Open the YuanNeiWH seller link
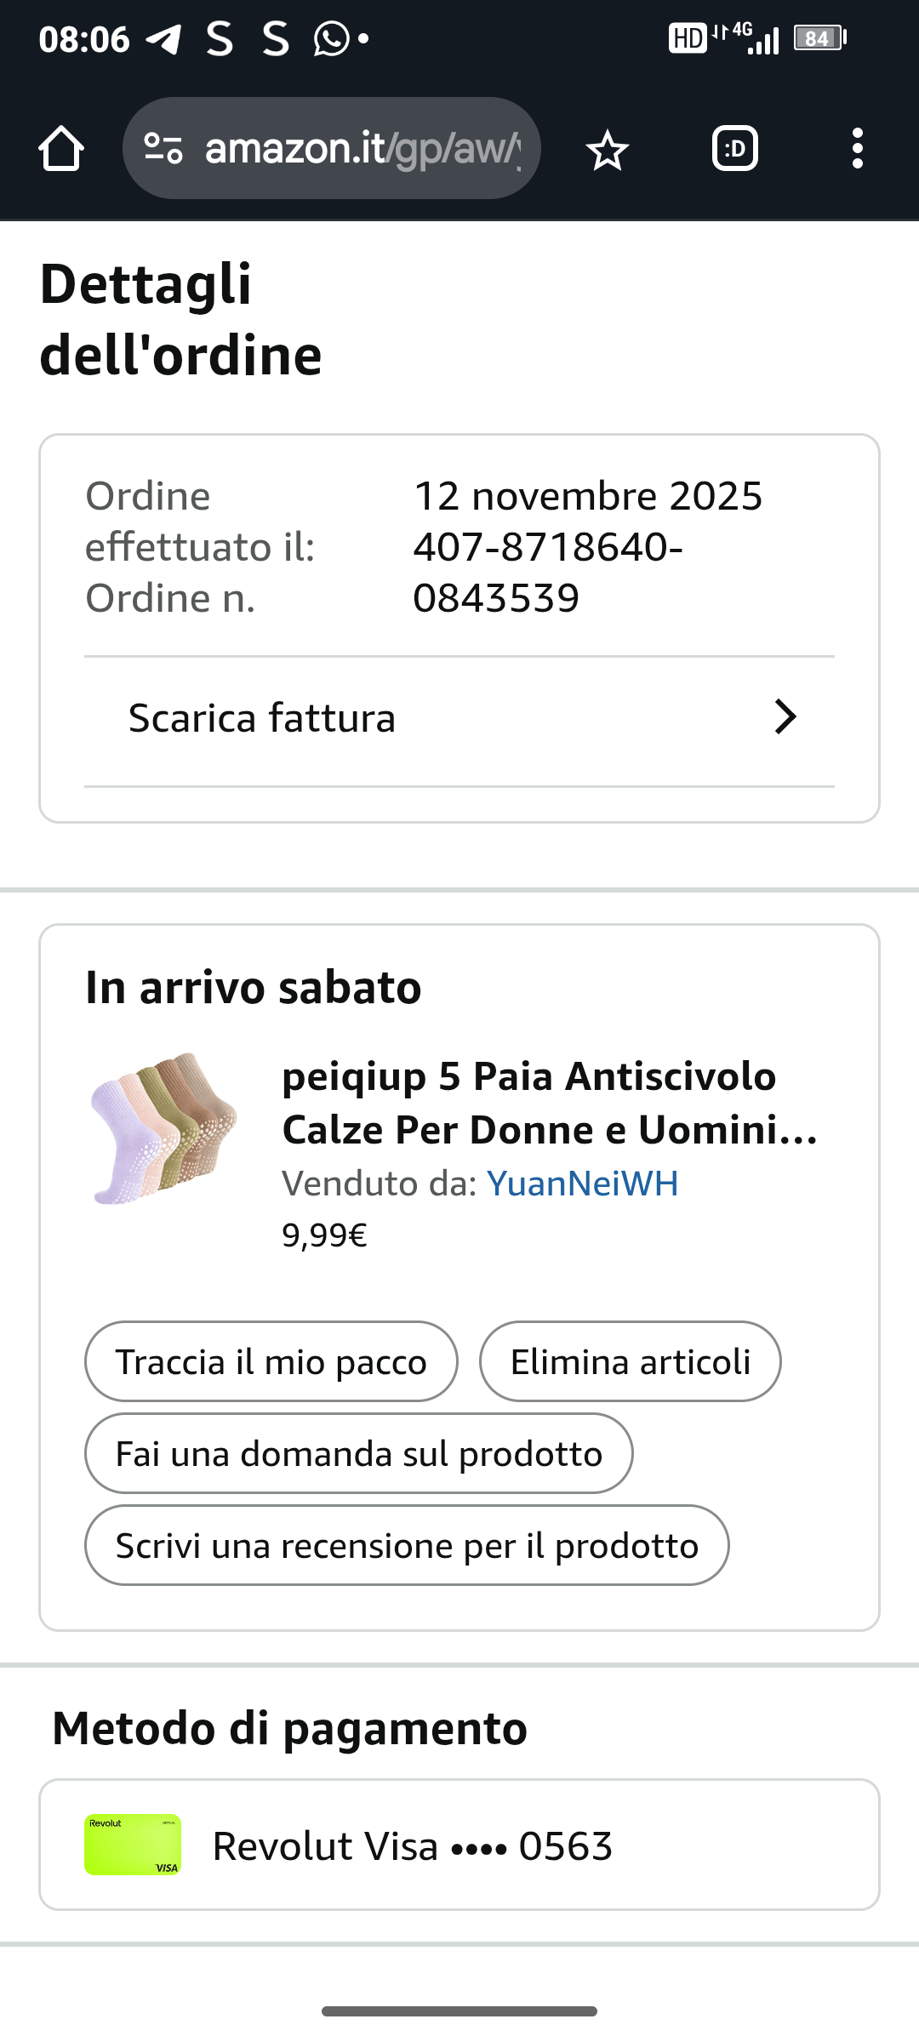 [582, 1184]
